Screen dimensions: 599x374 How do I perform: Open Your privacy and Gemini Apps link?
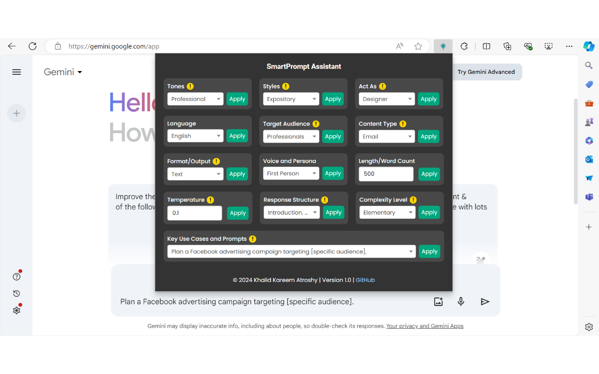coord(424,326)
